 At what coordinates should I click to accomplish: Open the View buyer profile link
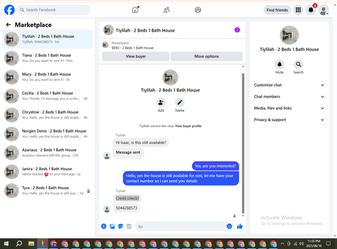pyautogui.click(x=188, y=126)
